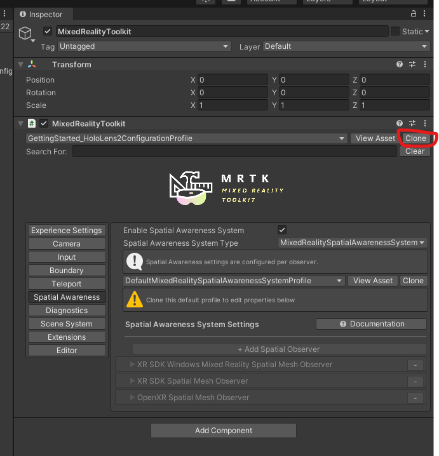Open MixedRealityToolkit component context menu

[425, 123]
